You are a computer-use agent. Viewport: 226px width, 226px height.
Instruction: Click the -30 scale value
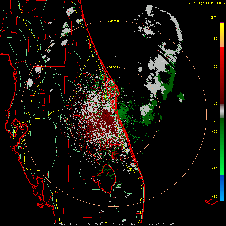click(215, 141)
